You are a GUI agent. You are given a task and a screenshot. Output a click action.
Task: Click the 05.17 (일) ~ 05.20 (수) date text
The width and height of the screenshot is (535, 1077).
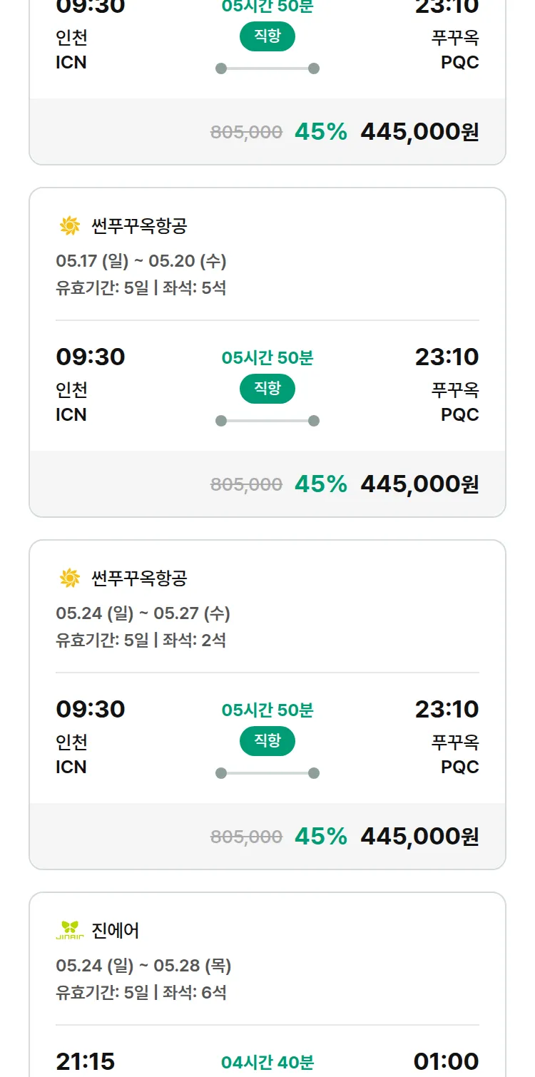[141, 261]
